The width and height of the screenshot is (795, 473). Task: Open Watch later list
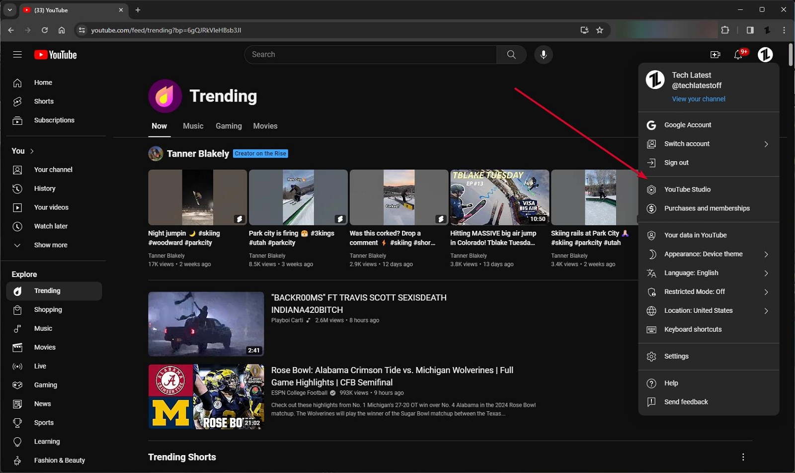(x=54, y=226)
